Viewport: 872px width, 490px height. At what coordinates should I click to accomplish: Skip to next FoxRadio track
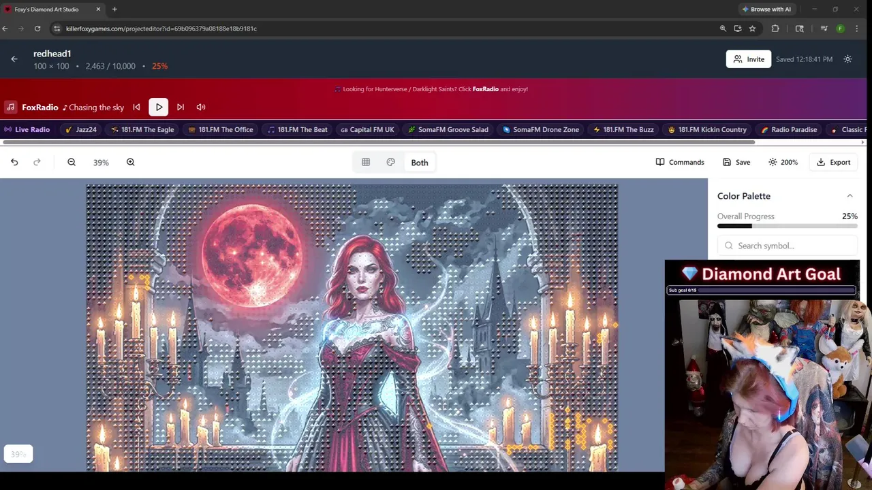[x=181, y=107]
